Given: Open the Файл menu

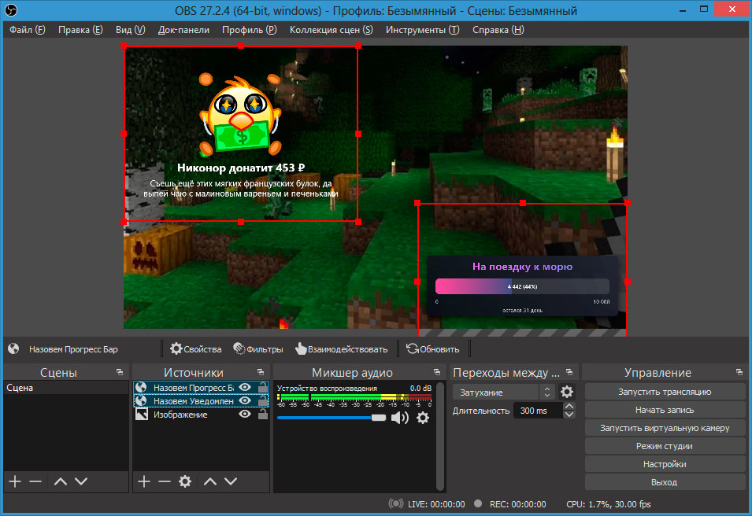Looking at the screenshot, I should [x=28, y=30].
